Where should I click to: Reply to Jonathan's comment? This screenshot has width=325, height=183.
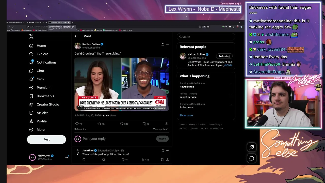[84, 160]
